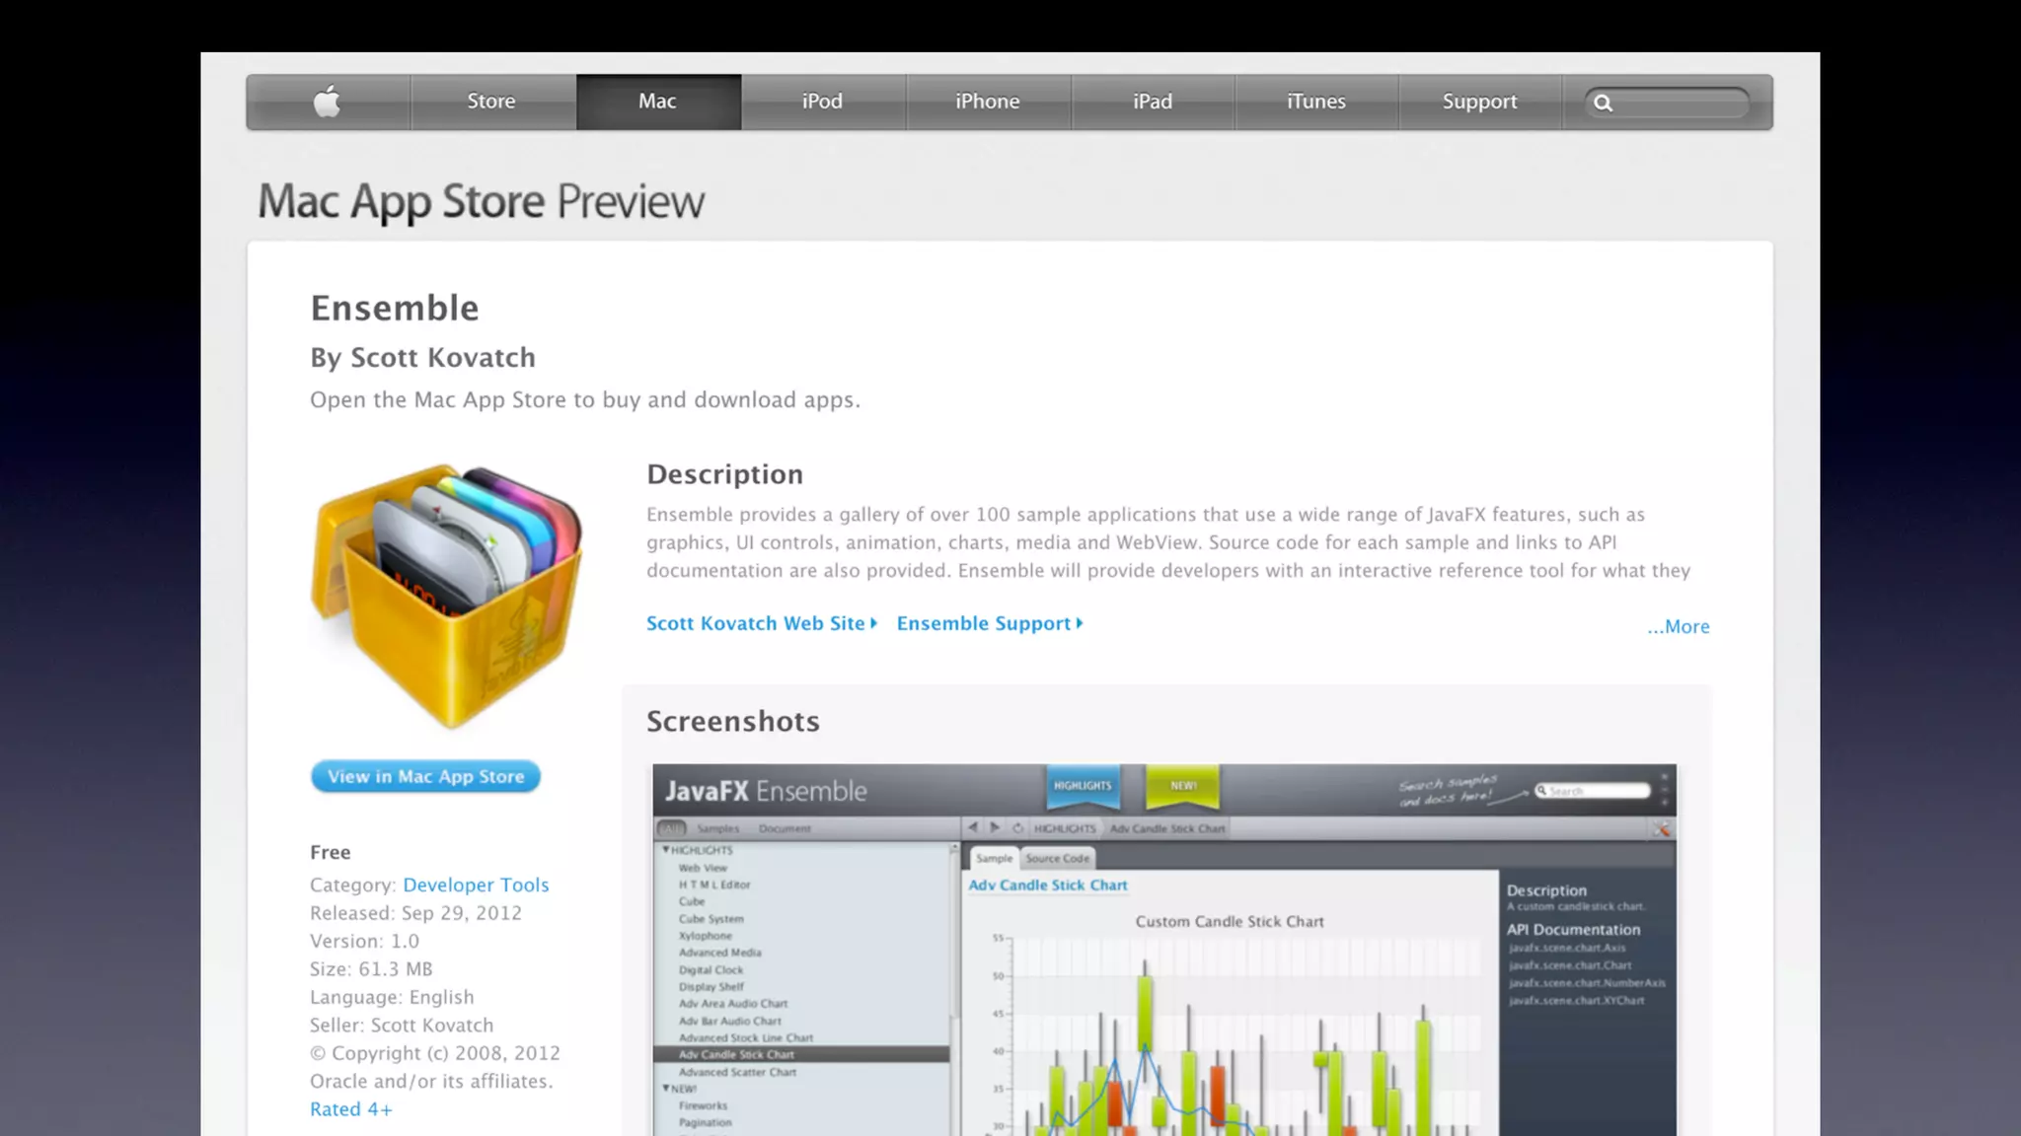Collapse the HIGHLIGHTS tree group
Screen dimensions: 2021x1136
(666, 849)
